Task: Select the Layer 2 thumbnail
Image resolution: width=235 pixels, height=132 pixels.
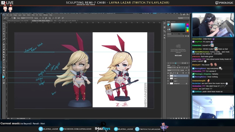Action: click(172, 78)
